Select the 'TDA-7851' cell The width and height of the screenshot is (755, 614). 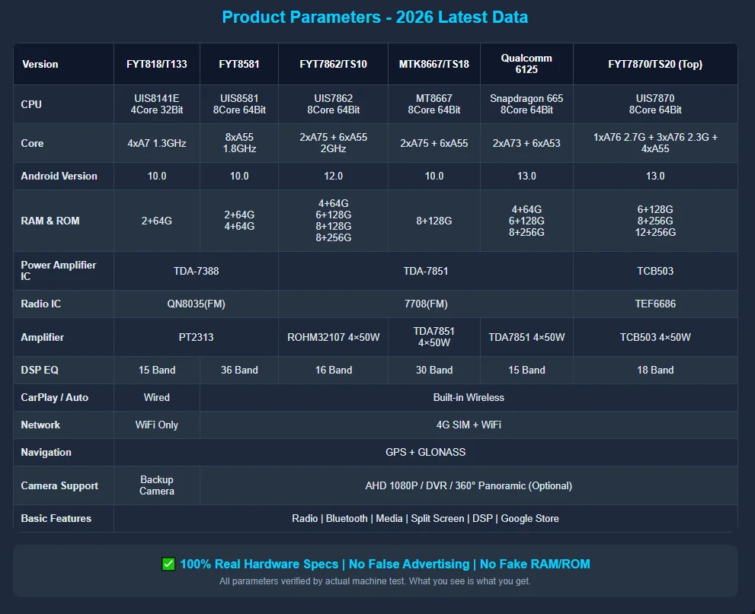coord(426,271)
